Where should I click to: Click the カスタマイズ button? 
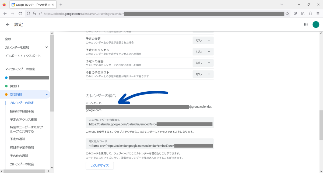click(100, 165)
